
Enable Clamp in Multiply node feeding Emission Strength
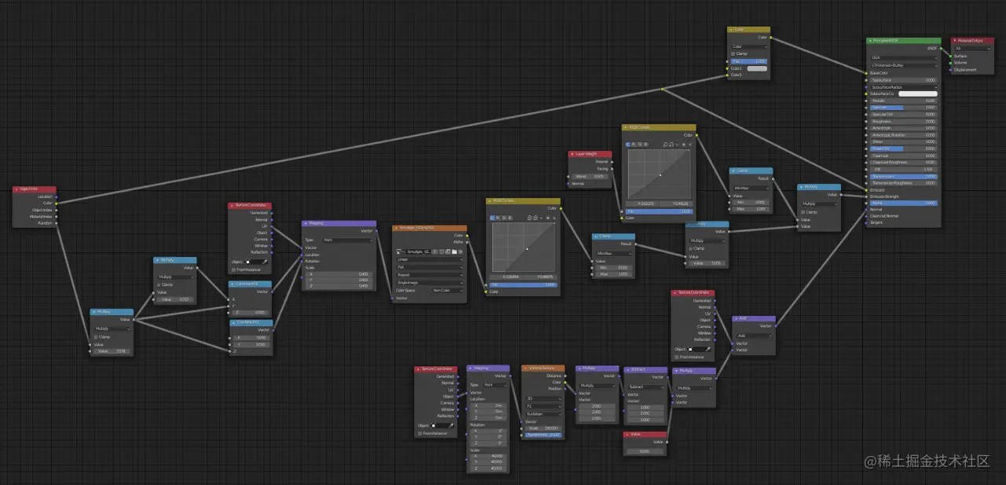[803, 212]
